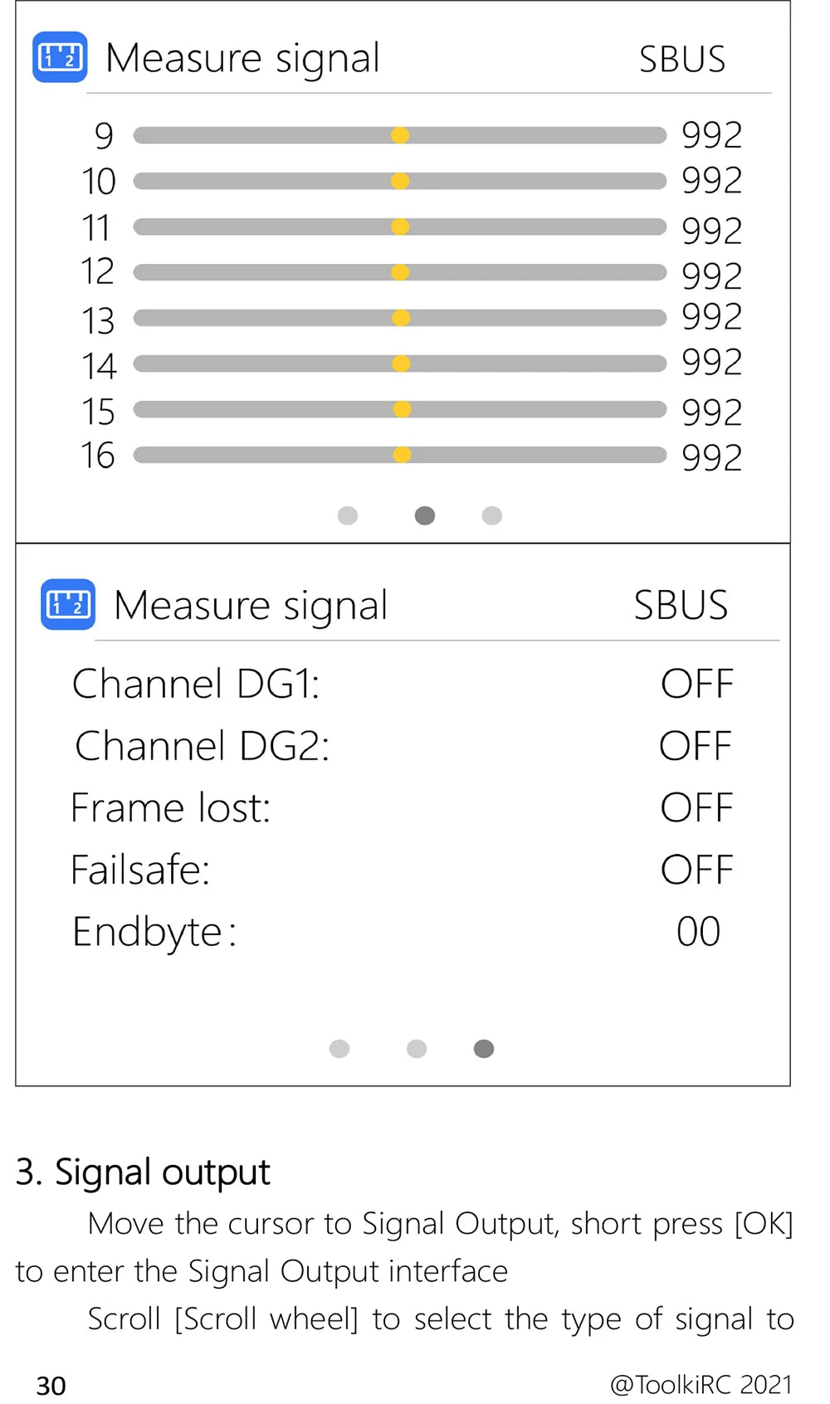Click the channel 12 slider handle
The height and width of the screenshot is (1404, 830).
click(x=400, y=272)
